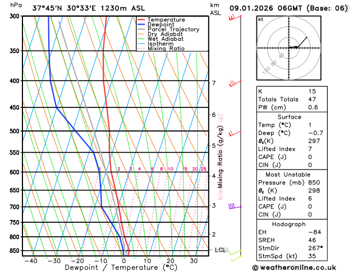Click the '500' pressure level label
Image resolution: width=353 pixels, height=272 pixels.
pyautogui.click(x=16, y=131)
